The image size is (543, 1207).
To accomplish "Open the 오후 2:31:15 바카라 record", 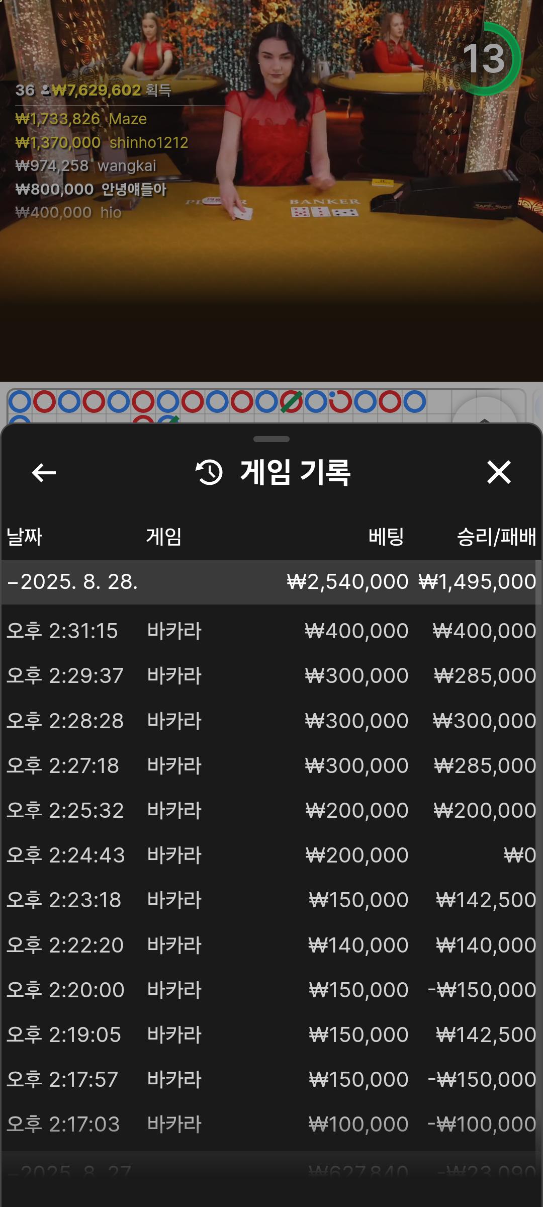I will tap(271, 631).
